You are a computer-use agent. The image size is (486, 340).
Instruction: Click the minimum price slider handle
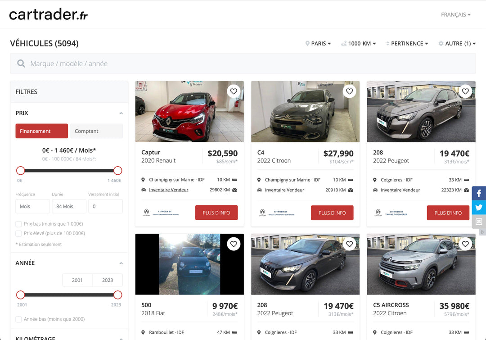[20, 170]
